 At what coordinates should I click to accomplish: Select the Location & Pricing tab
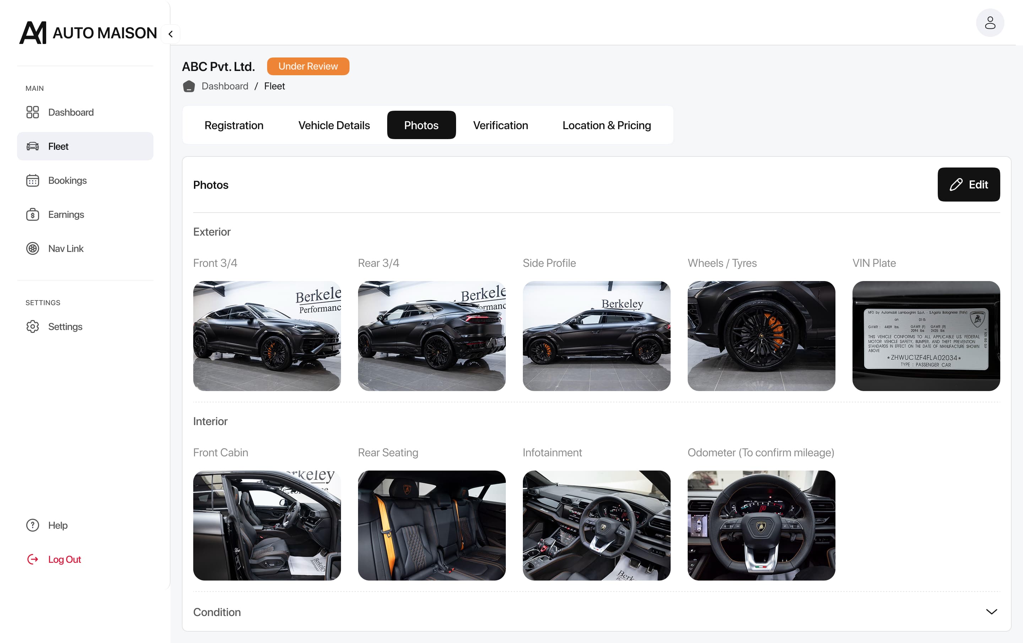coord(606,125)
